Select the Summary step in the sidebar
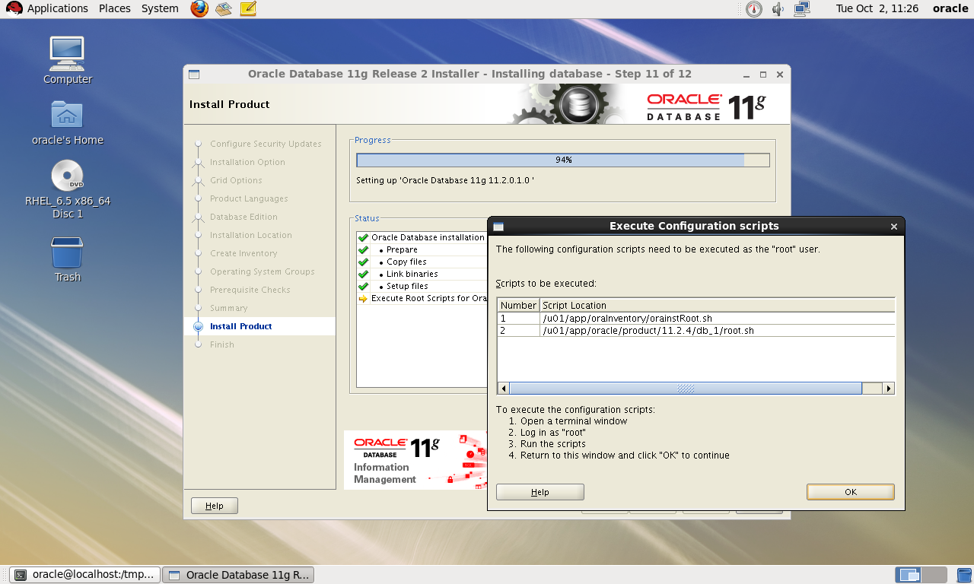The image size is (974, 584). click(x=229, y=308)
